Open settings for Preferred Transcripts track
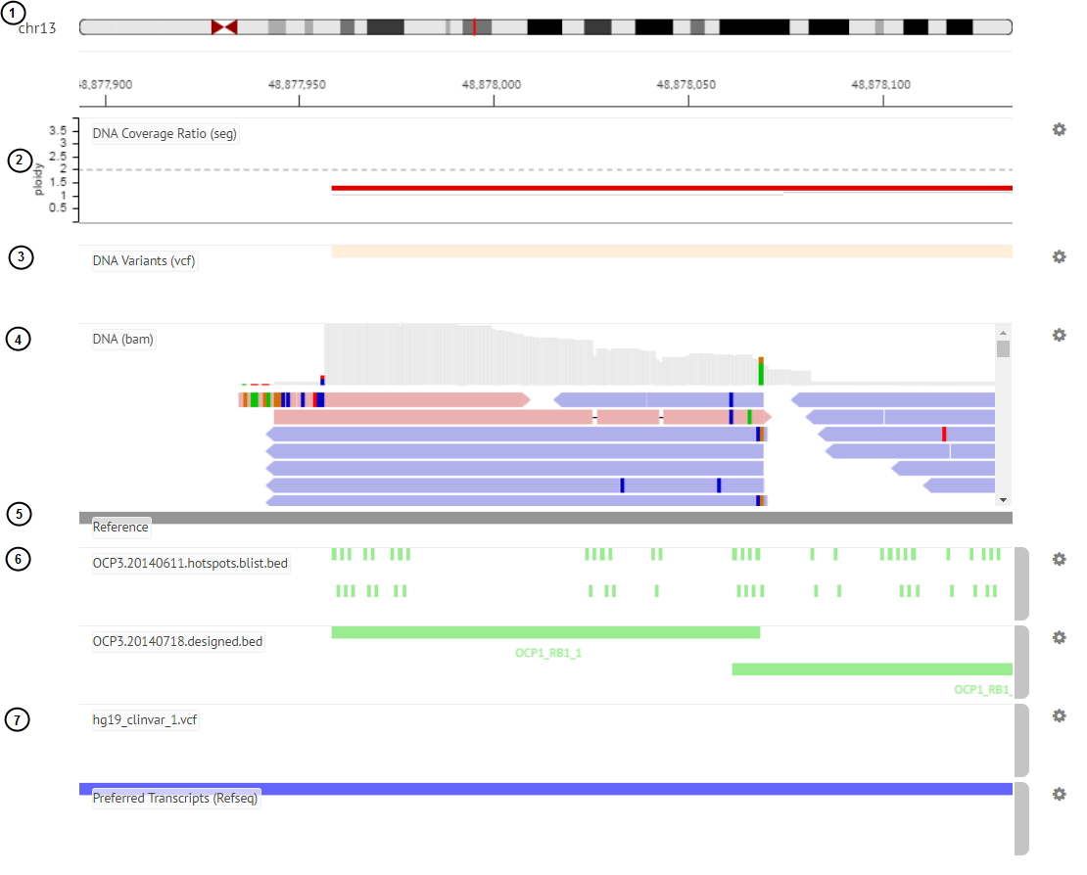 pyautogui.click(x=1059, y=794)
